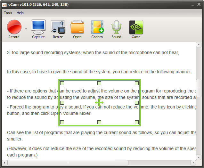204x168 pixels.
Task: Open the Help menu
Action: tap(20, 13)
